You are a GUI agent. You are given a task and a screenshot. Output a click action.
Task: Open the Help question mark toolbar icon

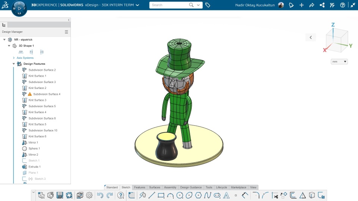tap(120, 195)
